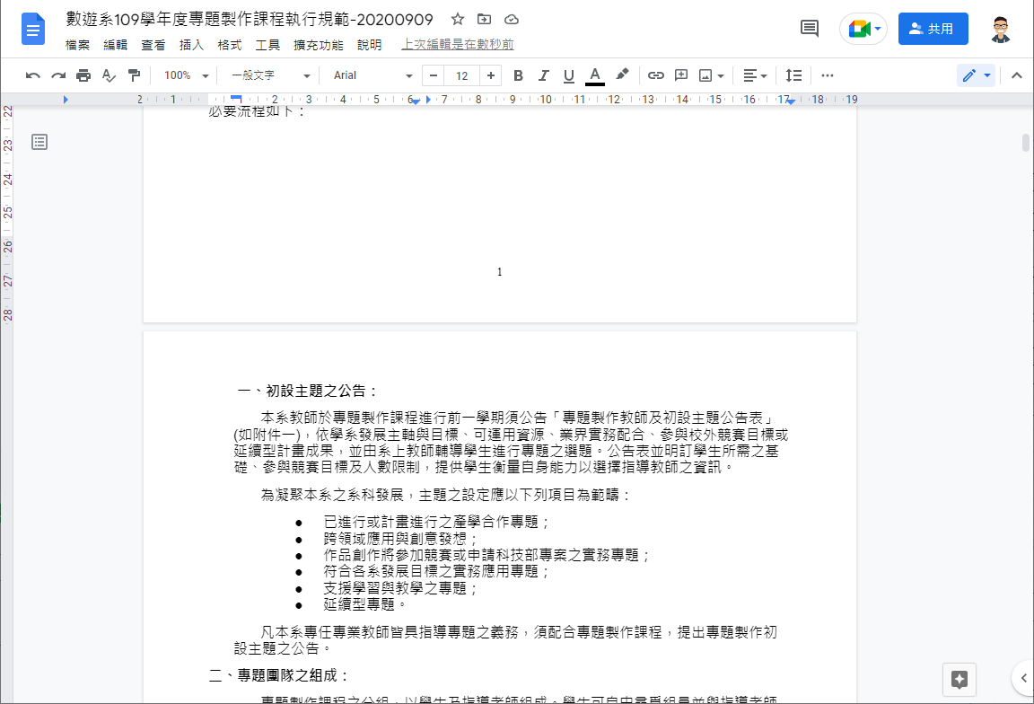Redo the last action
The width and height of the screenshot is (1034, 704).
pos(58,75)
